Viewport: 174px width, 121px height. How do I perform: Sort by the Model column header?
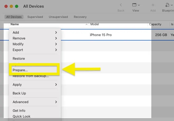(95, 24)
